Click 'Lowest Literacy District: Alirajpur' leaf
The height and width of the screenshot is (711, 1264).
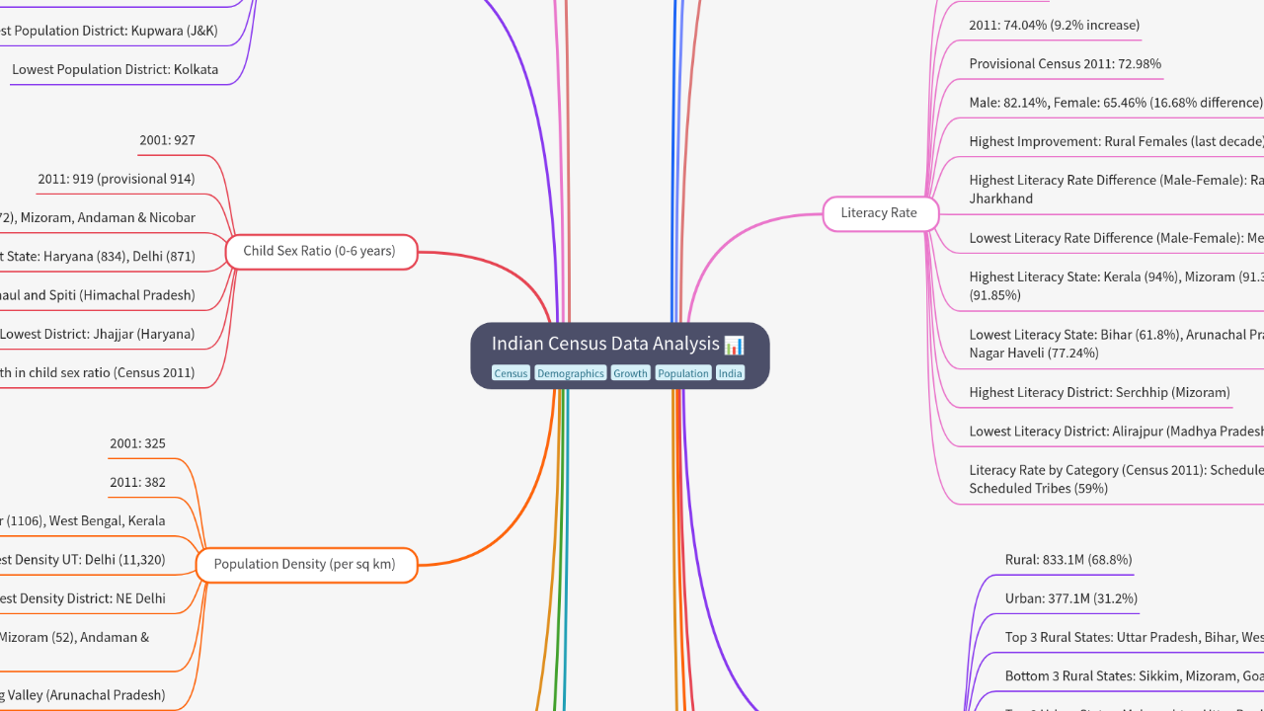[x=1116, y=431]
